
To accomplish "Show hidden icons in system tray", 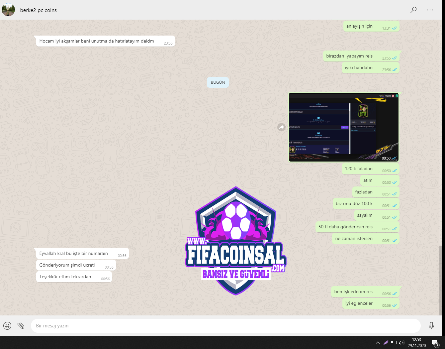I will (378, 343).
